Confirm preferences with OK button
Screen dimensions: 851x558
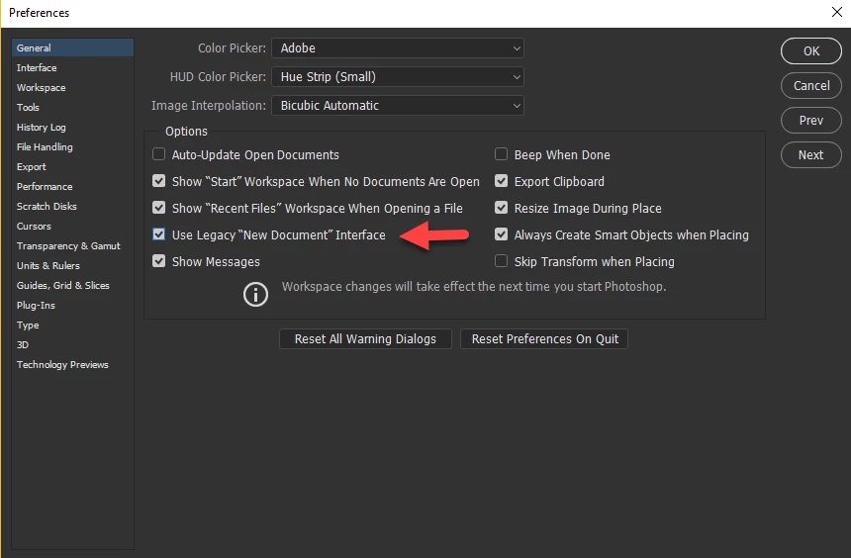pos(810,51)
